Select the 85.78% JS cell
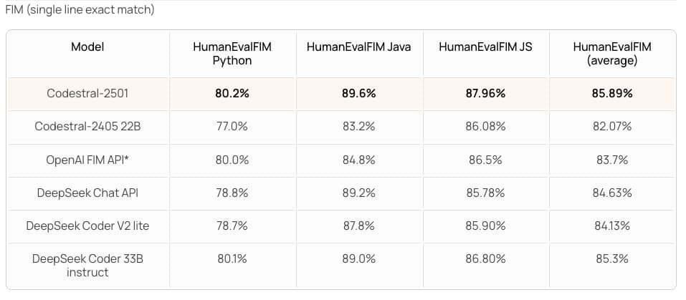The image size is (686, 300). pos(485,193)
